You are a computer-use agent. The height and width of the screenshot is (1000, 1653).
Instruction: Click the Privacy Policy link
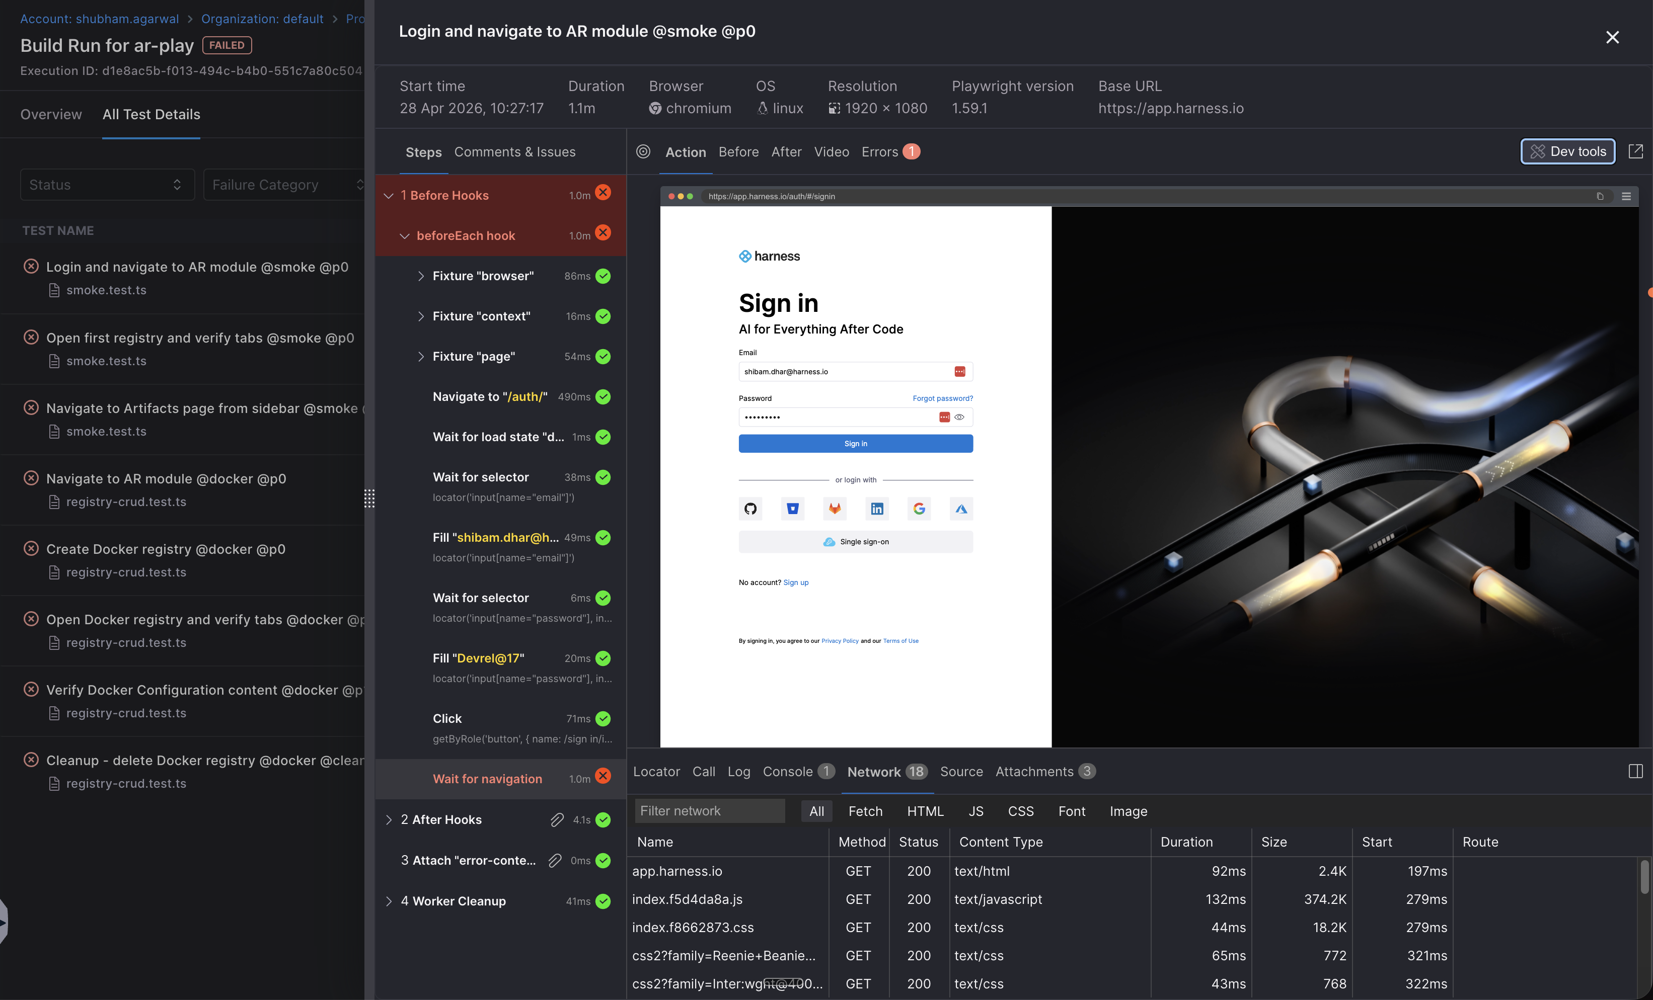point(840,641)
